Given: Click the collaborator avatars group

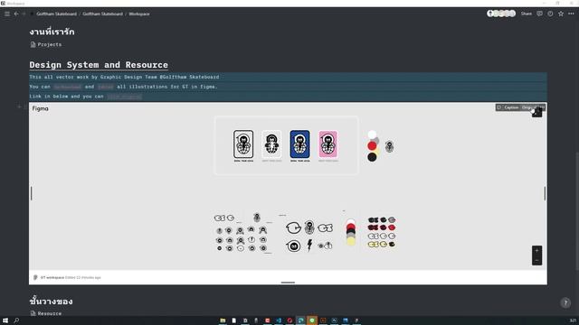Looking at the screenshot, I should click(501, 14).
